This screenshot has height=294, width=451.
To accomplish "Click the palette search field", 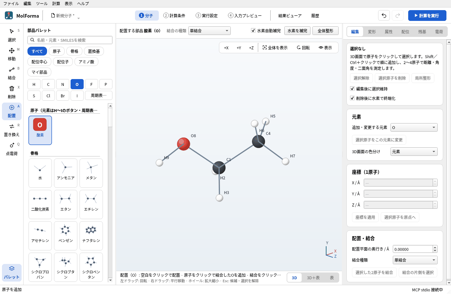I will click(x=70, y=40).
